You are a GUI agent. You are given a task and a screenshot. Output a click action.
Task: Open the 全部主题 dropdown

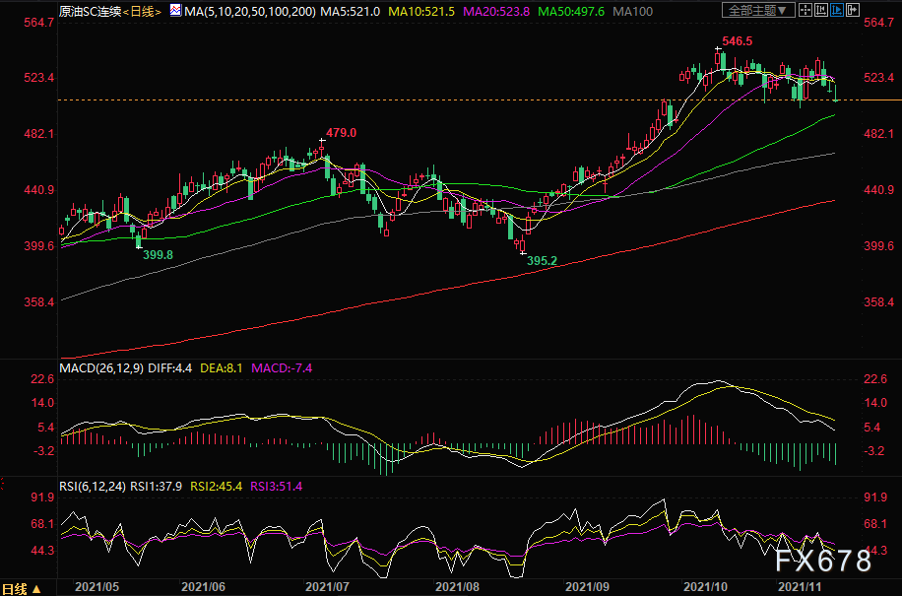[x=759, y=10]
